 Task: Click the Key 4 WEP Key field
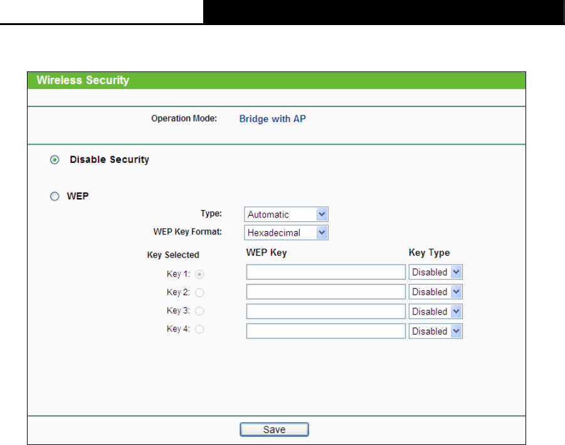point(326,331)
